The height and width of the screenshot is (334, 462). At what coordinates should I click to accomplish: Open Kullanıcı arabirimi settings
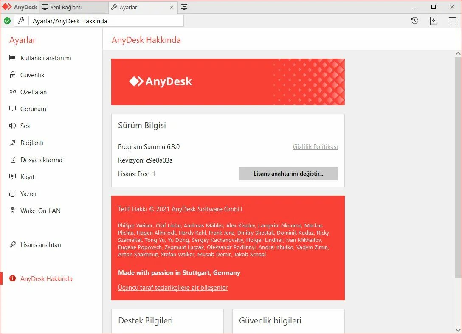click(46, 58)
